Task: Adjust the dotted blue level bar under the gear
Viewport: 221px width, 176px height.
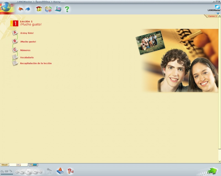Action: click(7, 174)
